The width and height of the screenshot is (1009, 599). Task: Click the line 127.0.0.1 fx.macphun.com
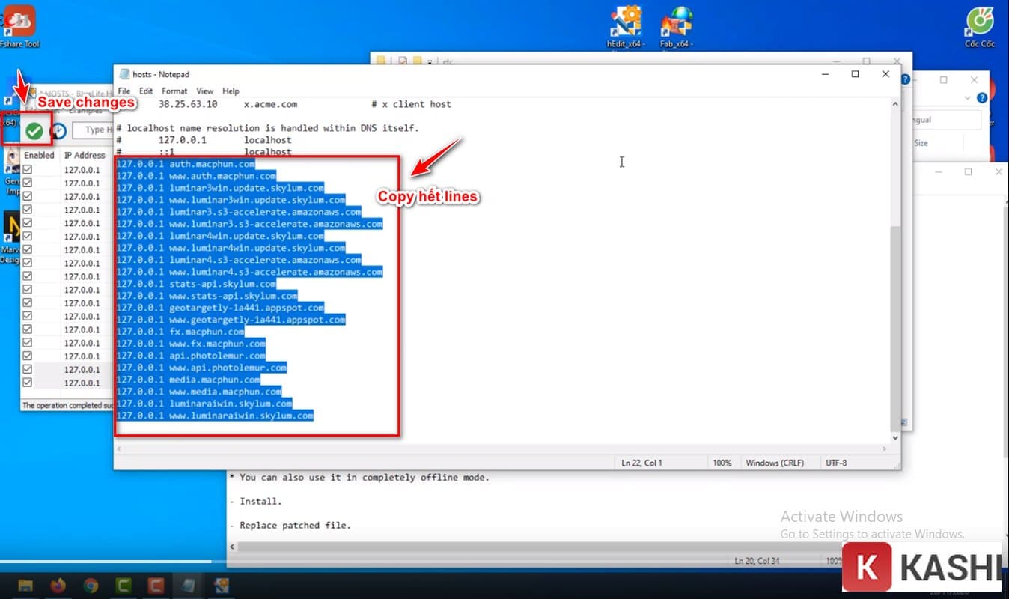pos(180,332)
